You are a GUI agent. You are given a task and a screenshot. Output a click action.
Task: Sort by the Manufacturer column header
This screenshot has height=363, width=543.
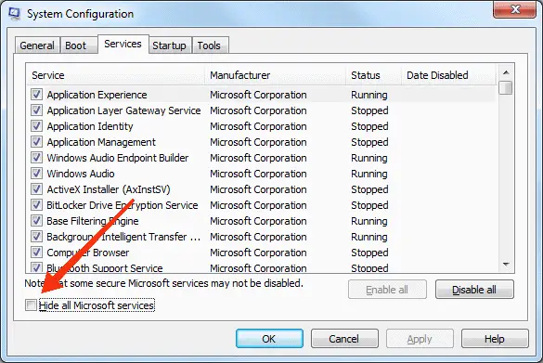click(x=276, y=75)
